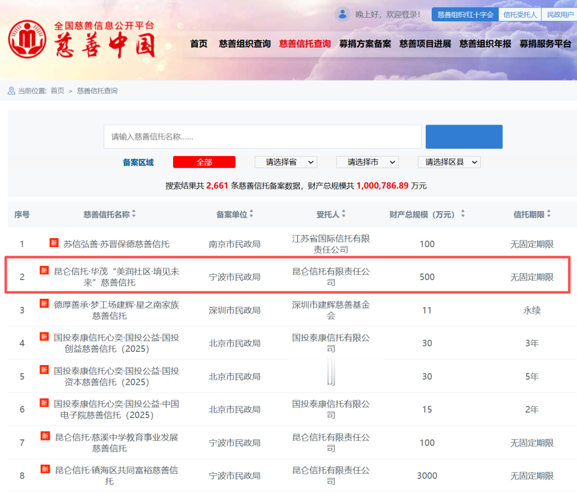Go to 首页 in navigation
This screenshot has height=495, width=577.
coord(199,44)
